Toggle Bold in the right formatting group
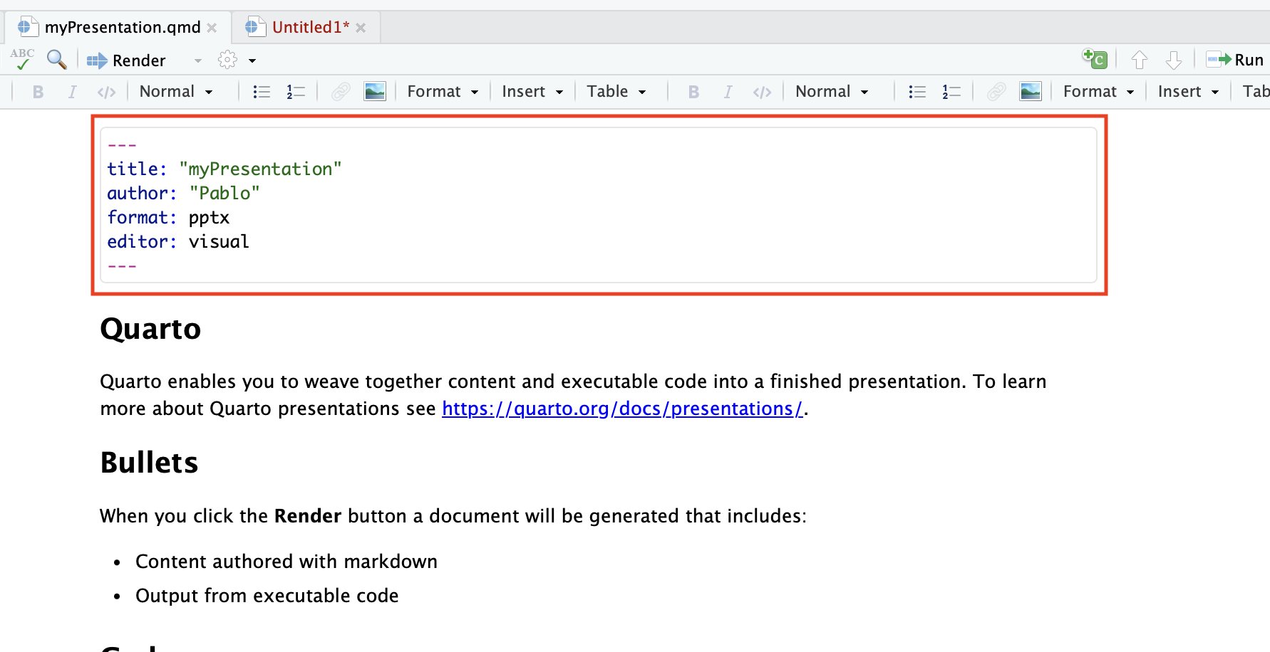The width and height of the screenshot is (1270, 652). pyautogui.click(x=693, y=92)
